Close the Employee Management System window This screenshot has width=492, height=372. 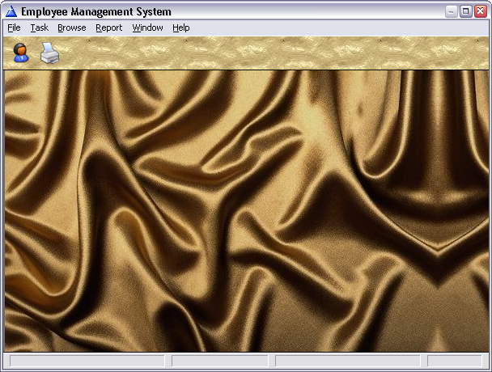481,11
